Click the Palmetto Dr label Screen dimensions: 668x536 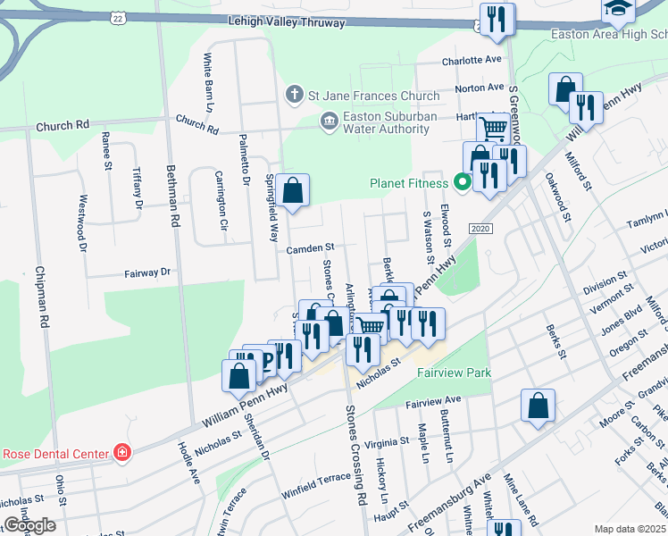pyautogui.click(x=244, y=160)
